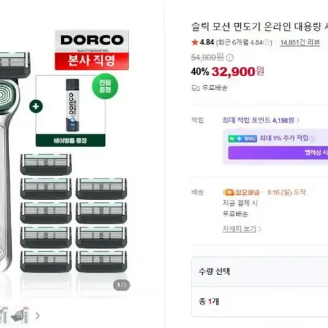Click the green 전원 증정 round badge
The image size is (328, 328).
pyautogui.click(x=105, y=86)
